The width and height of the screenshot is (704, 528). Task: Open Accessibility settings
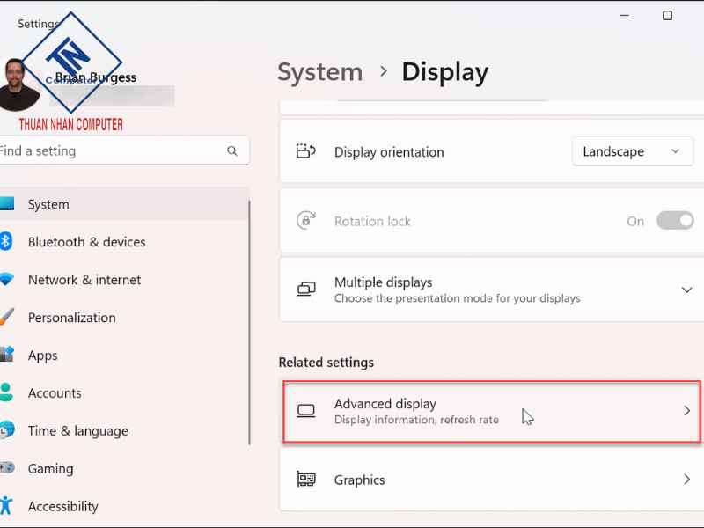(x=63, y=506)
